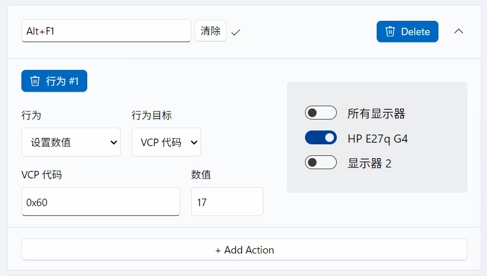Open the VCP 代码 target dropdown
The height and width of the screenshot is (276, 487).
point(166,142)
